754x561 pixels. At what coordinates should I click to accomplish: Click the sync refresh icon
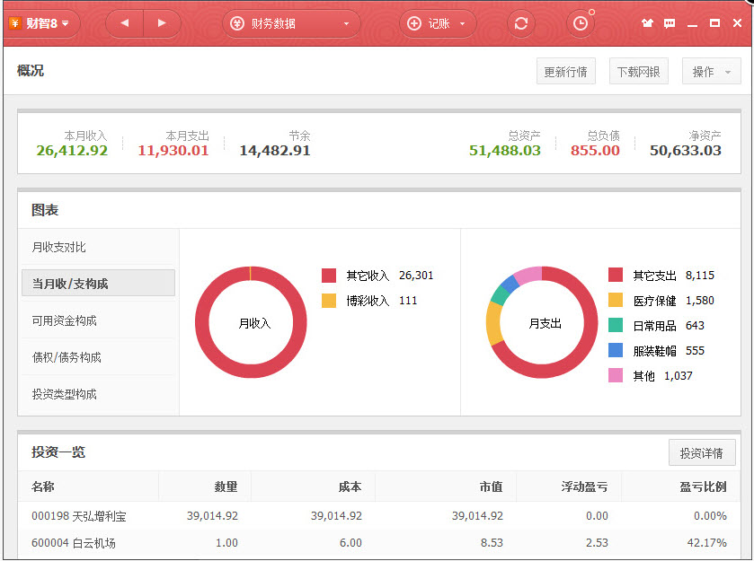pyautogui.click(x=520, y=23)
